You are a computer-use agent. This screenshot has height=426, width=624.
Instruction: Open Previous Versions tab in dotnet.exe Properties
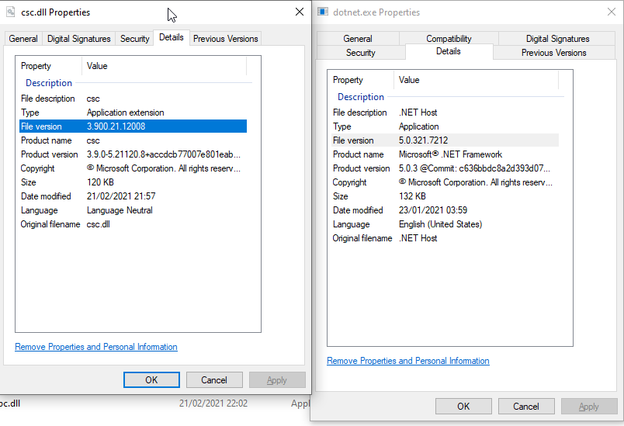pos(554,53)
